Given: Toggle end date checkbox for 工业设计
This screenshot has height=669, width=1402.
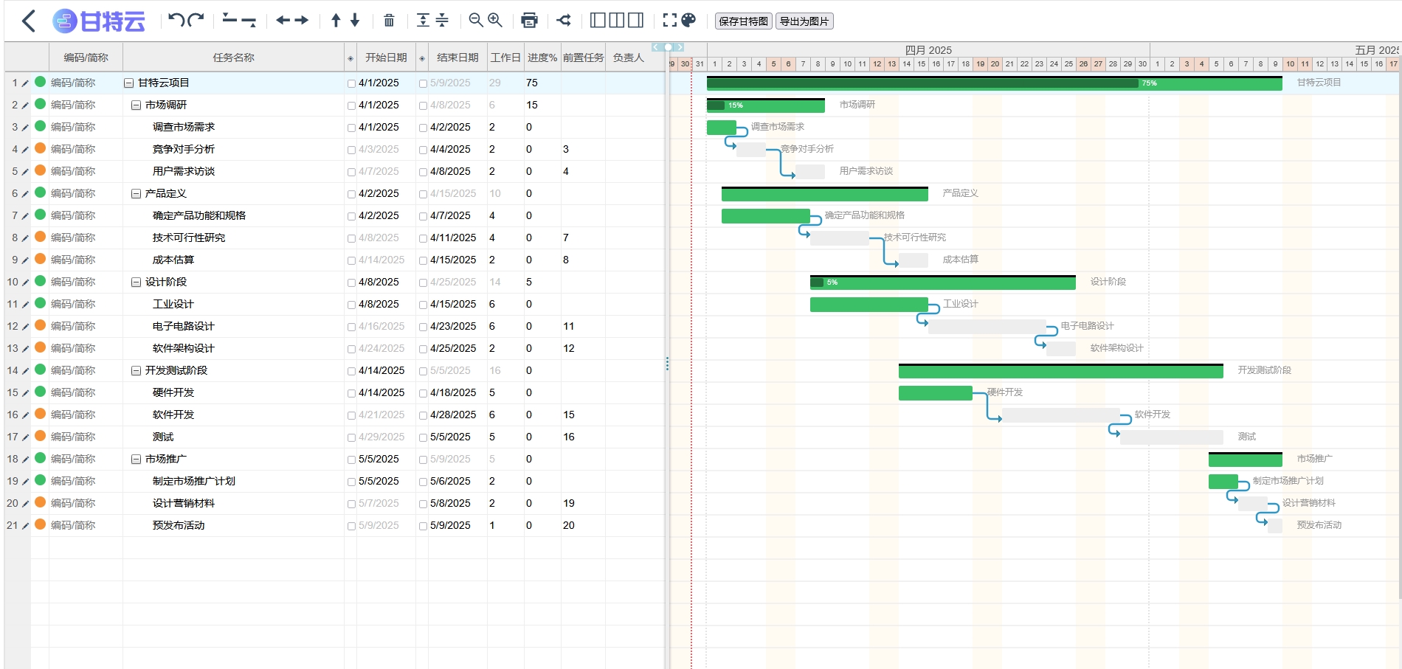Looking at the screenshot, I should coord(423,305).
